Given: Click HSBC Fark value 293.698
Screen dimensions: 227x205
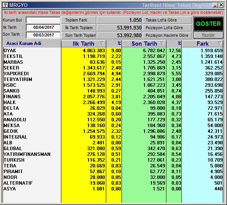Looking at the screenshot, I should pos(214,85).
